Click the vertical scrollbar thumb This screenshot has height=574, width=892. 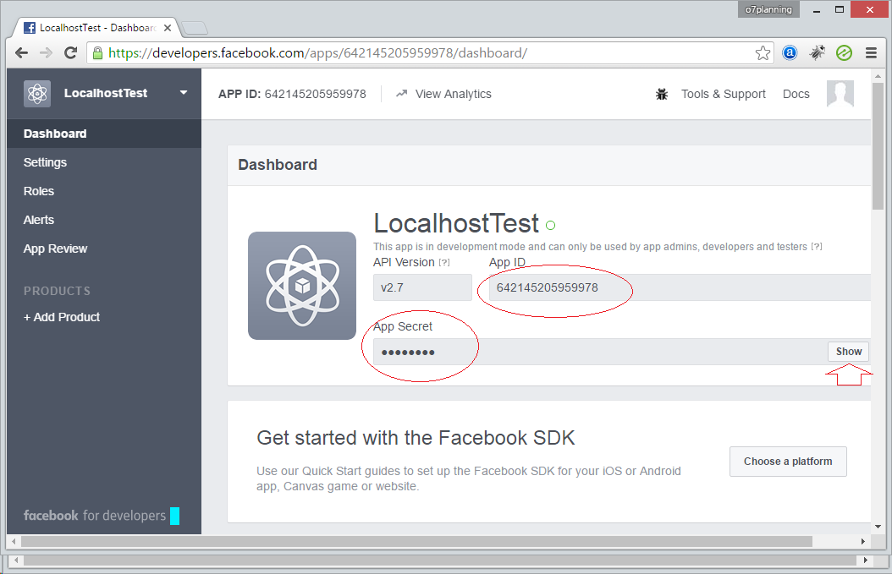pos(878,146)
